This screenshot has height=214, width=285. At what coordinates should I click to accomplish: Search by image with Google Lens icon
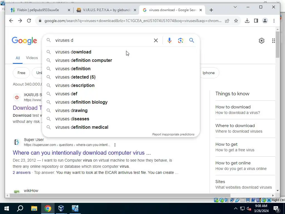point(180,40)
